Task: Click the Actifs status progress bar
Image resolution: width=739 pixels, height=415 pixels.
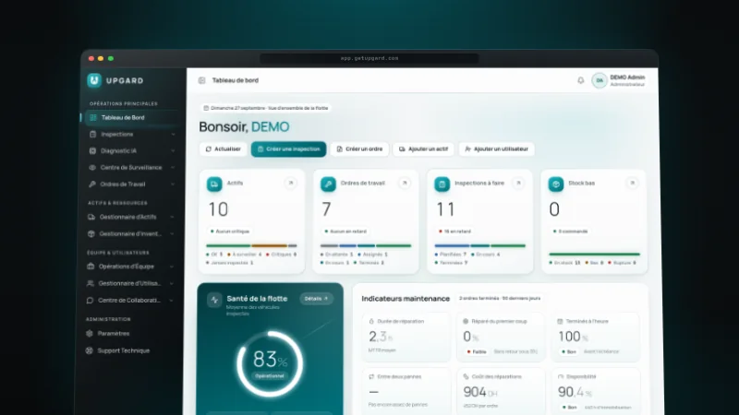Action: coord(251,245)
